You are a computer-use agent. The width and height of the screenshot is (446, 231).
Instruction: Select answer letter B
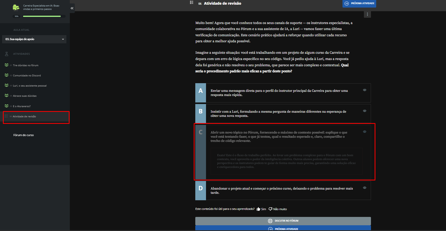[201, 114]
